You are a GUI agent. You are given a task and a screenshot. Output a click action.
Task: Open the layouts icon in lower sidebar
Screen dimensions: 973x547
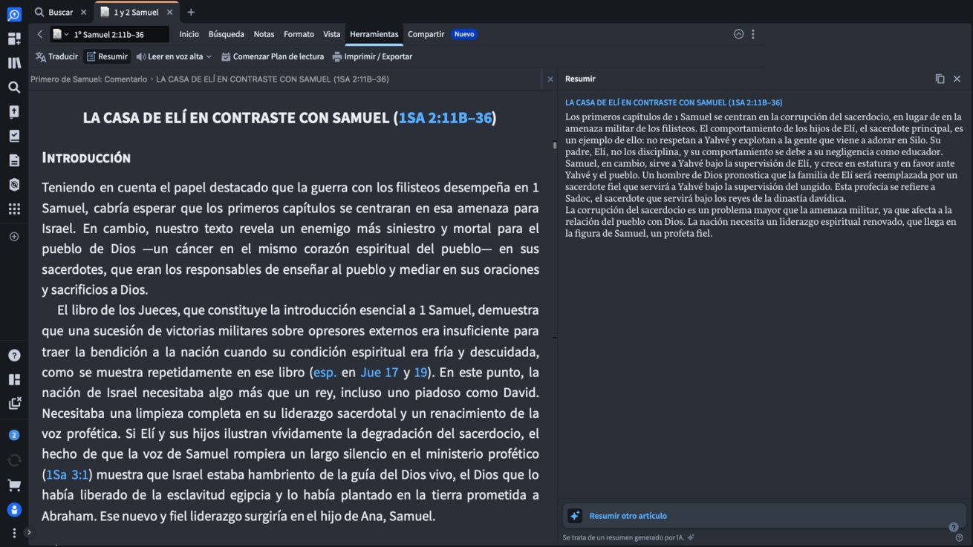point(14,379)
